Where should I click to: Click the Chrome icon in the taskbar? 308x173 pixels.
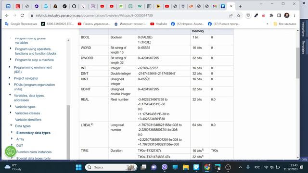[206, 167]
